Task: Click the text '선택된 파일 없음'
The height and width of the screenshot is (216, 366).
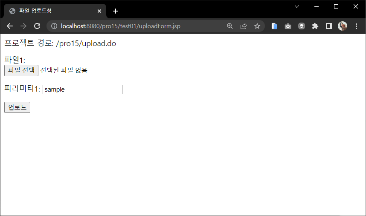Action: click(64, 70)
